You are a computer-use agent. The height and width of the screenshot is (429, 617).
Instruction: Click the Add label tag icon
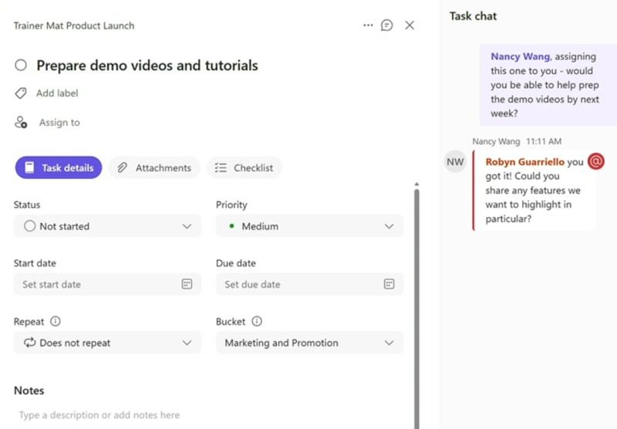coord(21,93)
